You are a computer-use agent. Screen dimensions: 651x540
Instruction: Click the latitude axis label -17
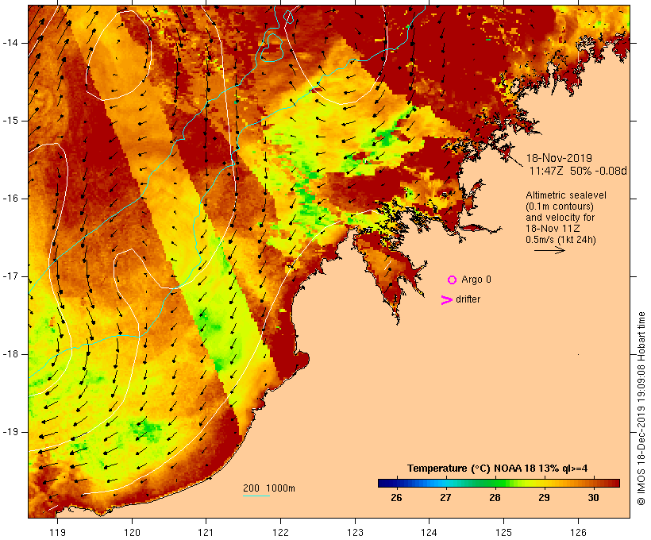[10, 276]
